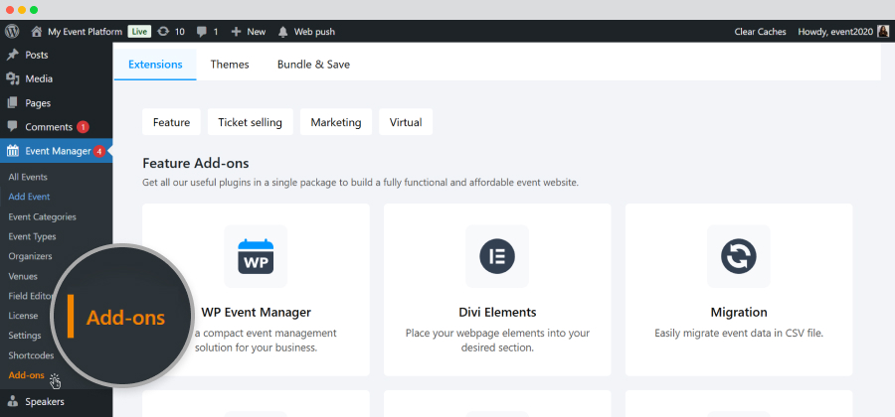Select the Migration sync arrows icon
The image size is (895, 417).
coord(739,256)
